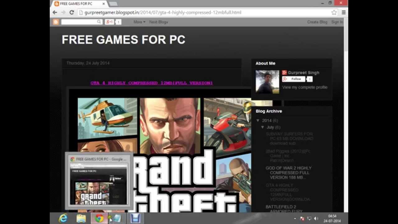Viewport: 398px width, 224px height.
Task: Click the Create Blog link
Action: 317,22
